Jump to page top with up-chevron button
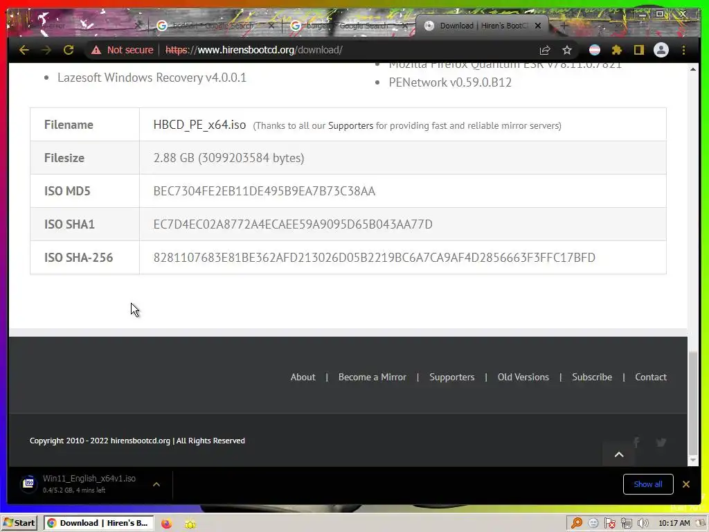Viewport: 709px width, 532px height. pyautogui.click(x=619, y=454)
